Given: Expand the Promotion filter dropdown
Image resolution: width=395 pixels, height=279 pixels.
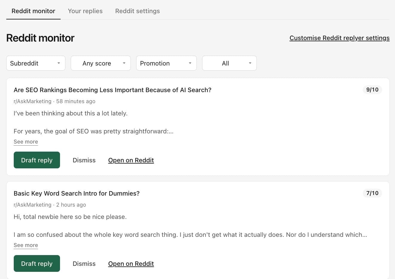Looking at the screenshot, I should point(166,63).
